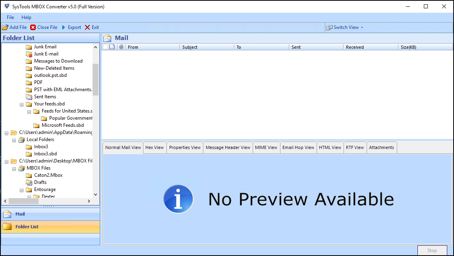Click the folder list vertical scrollbar thumb
The image size is (454, 256).
click(96, 80)
